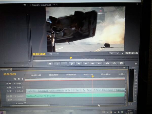Toggle the timeline Snap icon

(x=15, y=79)
